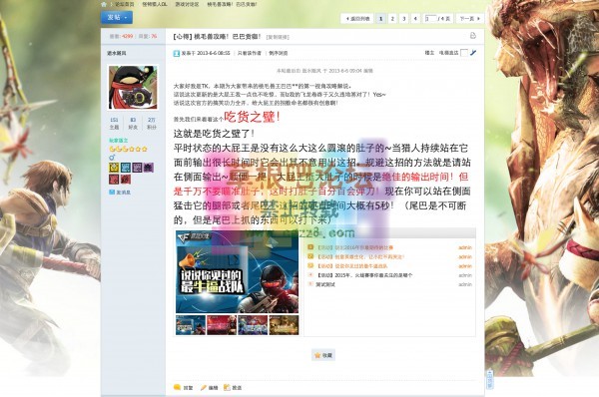Click the teal medal icon
Image resolution: width=599 pixels, height=397 pixels.
coord(126,168)
